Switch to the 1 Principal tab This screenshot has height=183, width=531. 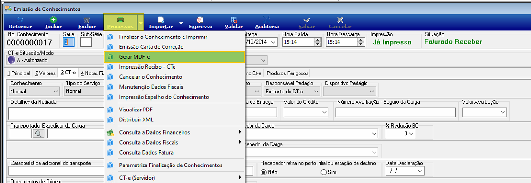[19, 73]
